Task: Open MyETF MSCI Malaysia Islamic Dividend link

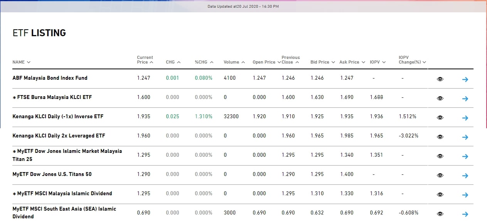Action: 62,193
